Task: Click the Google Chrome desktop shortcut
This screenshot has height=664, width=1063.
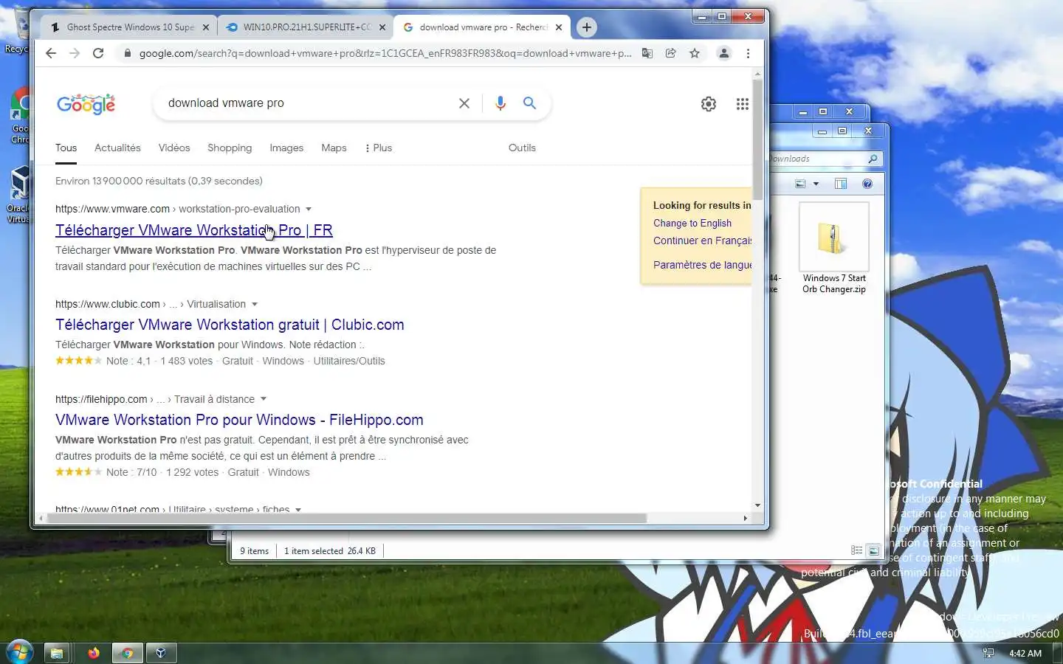Action: [19, 117]
